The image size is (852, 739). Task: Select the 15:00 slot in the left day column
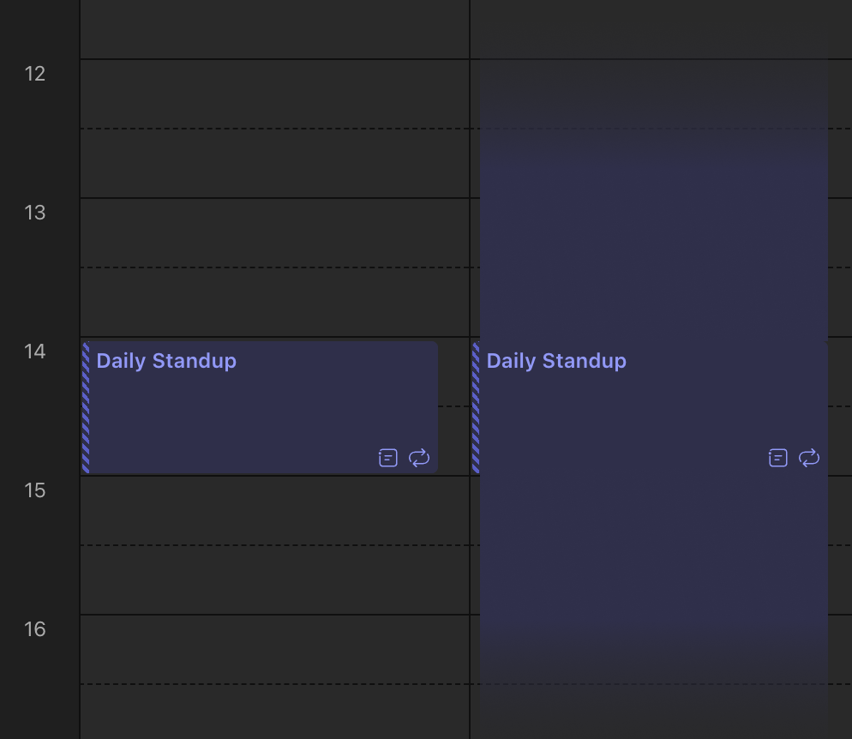[274, 511]
